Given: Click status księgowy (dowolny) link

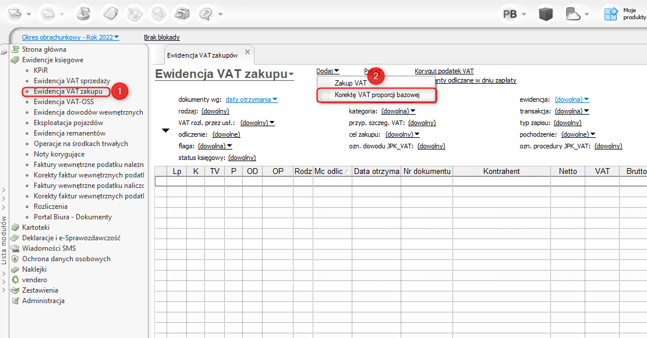Looking at the screenshot, I should click(242, 158).
